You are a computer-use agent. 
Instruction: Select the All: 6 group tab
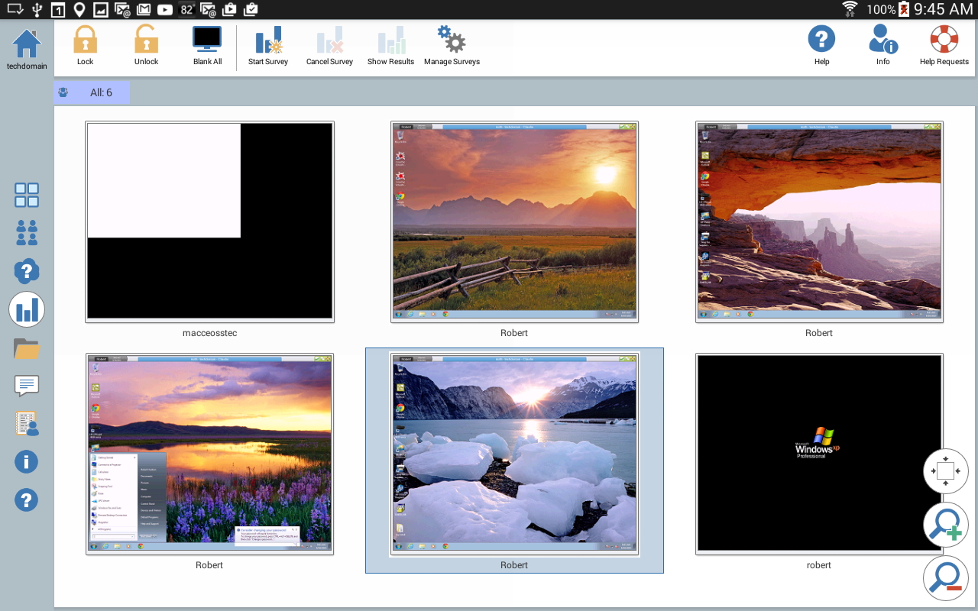pyautogui.click(x=92, y=92)
